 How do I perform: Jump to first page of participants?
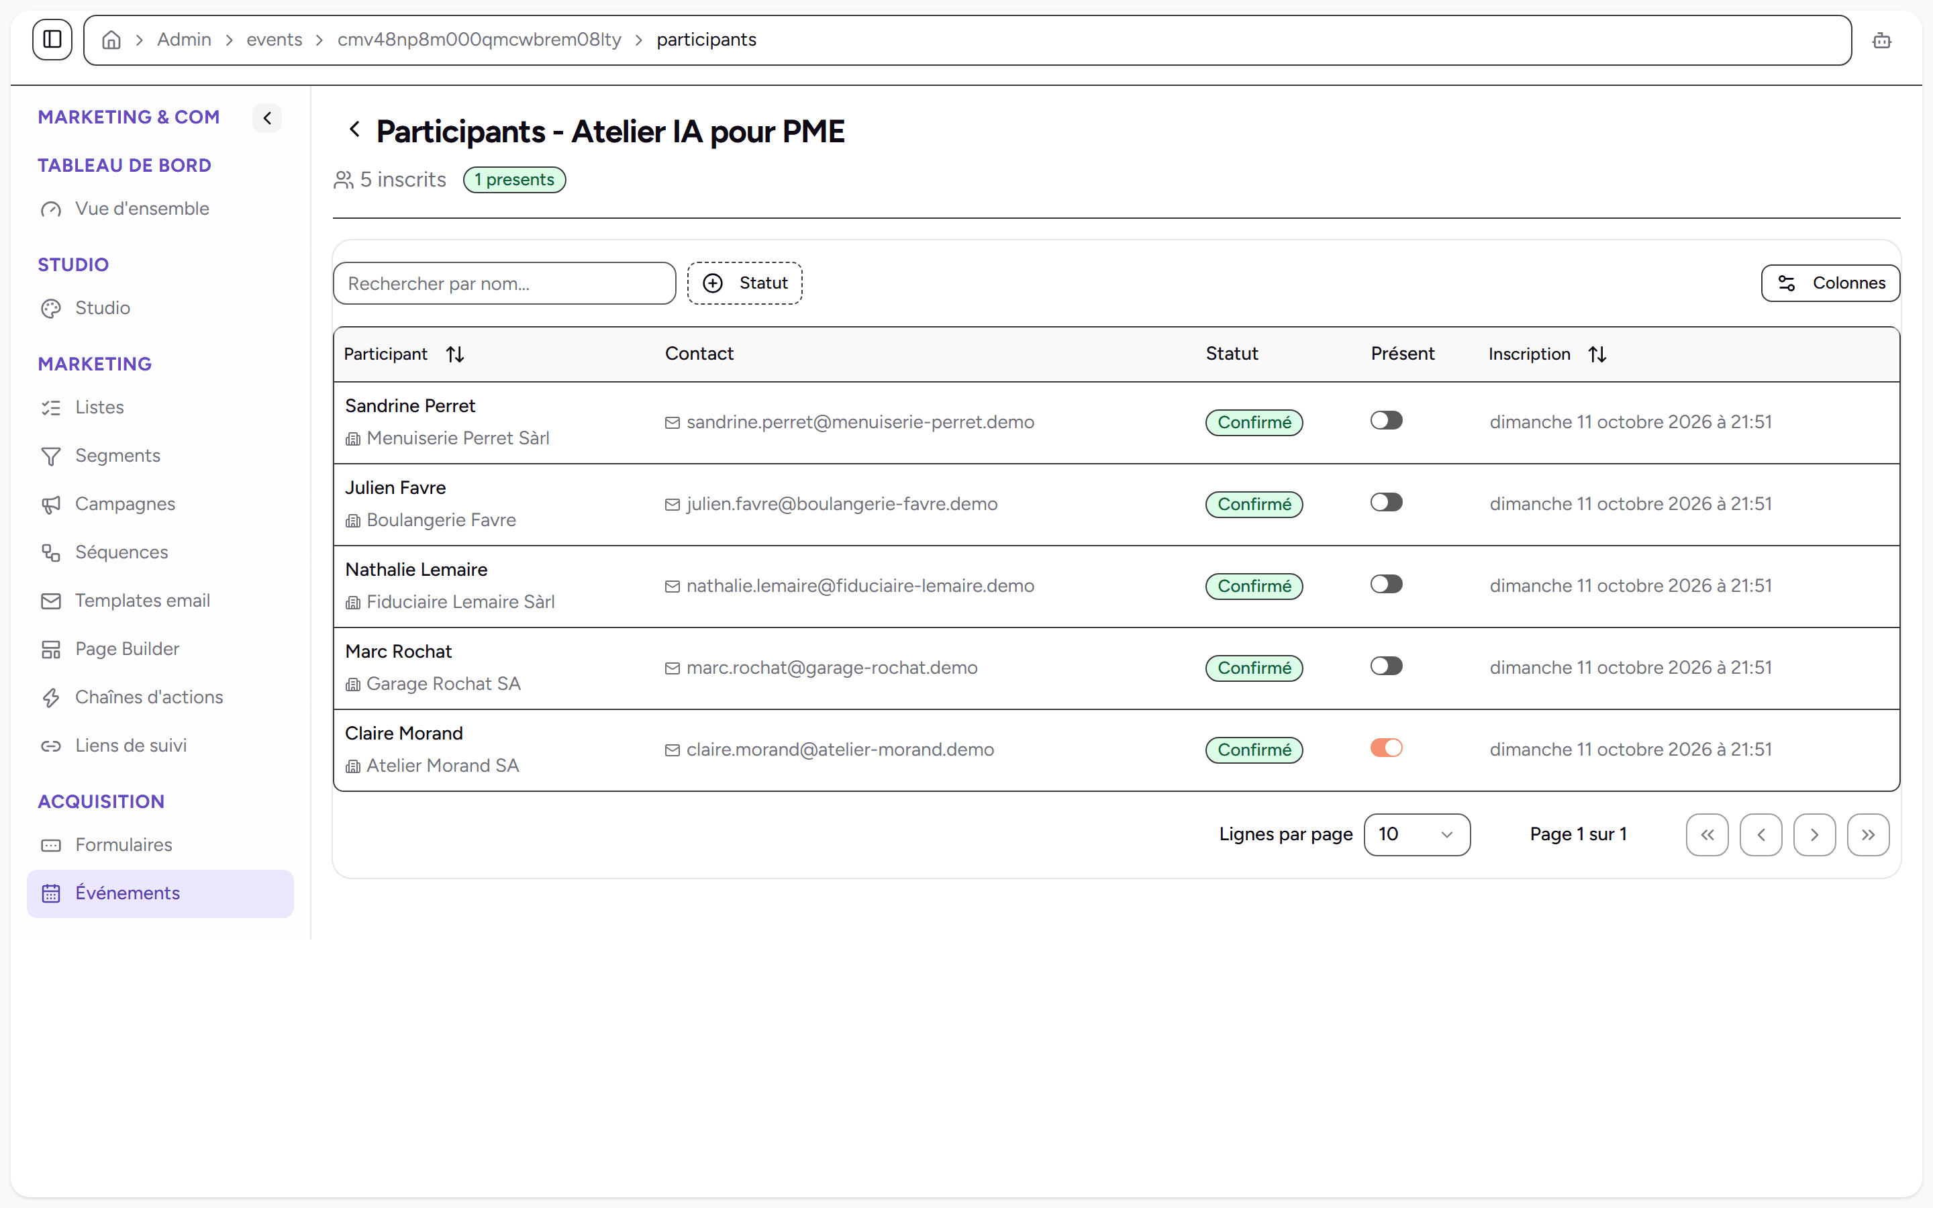click(1707, 835)
